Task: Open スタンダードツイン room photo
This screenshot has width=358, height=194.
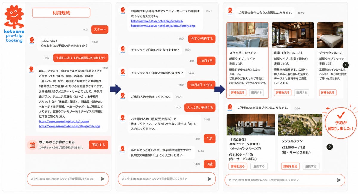Action: coord(247,35)
